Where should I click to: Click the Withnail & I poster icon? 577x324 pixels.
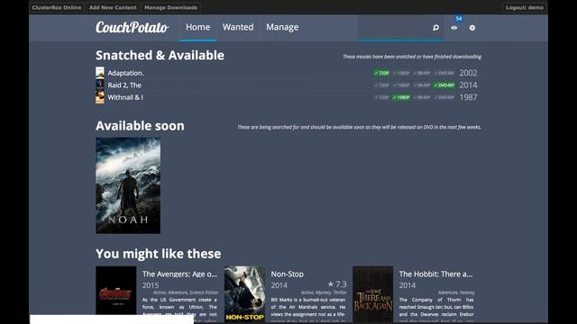[x=100, y=97]
